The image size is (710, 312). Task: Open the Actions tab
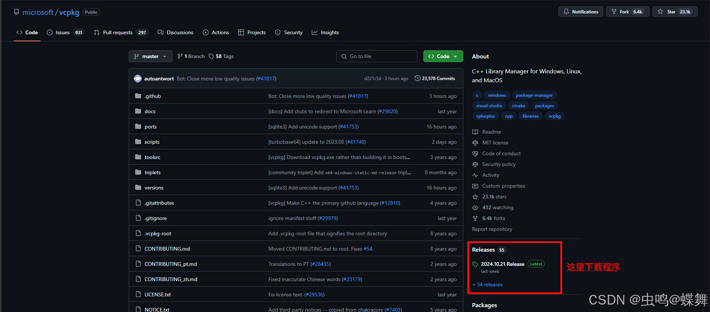tap(216, 32)
